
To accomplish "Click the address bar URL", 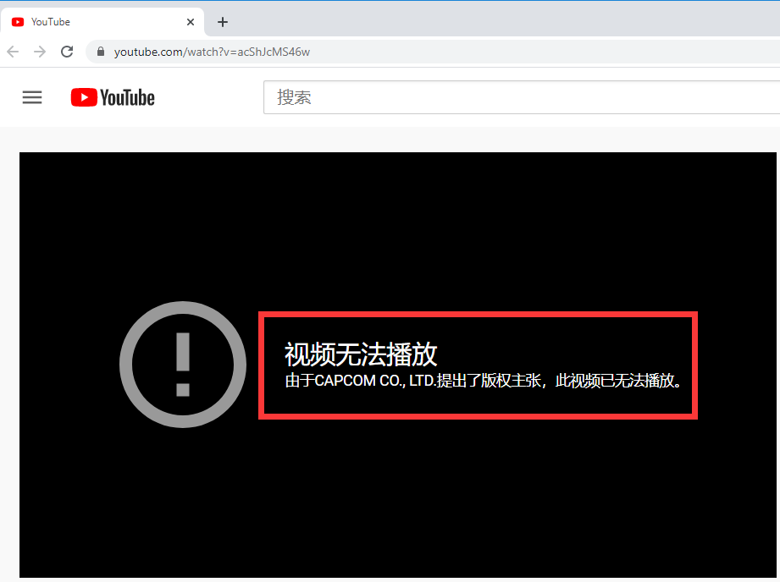I will (212, 52).
